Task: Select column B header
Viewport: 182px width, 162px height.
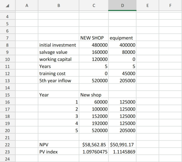Action: click(x=58, y=5)
